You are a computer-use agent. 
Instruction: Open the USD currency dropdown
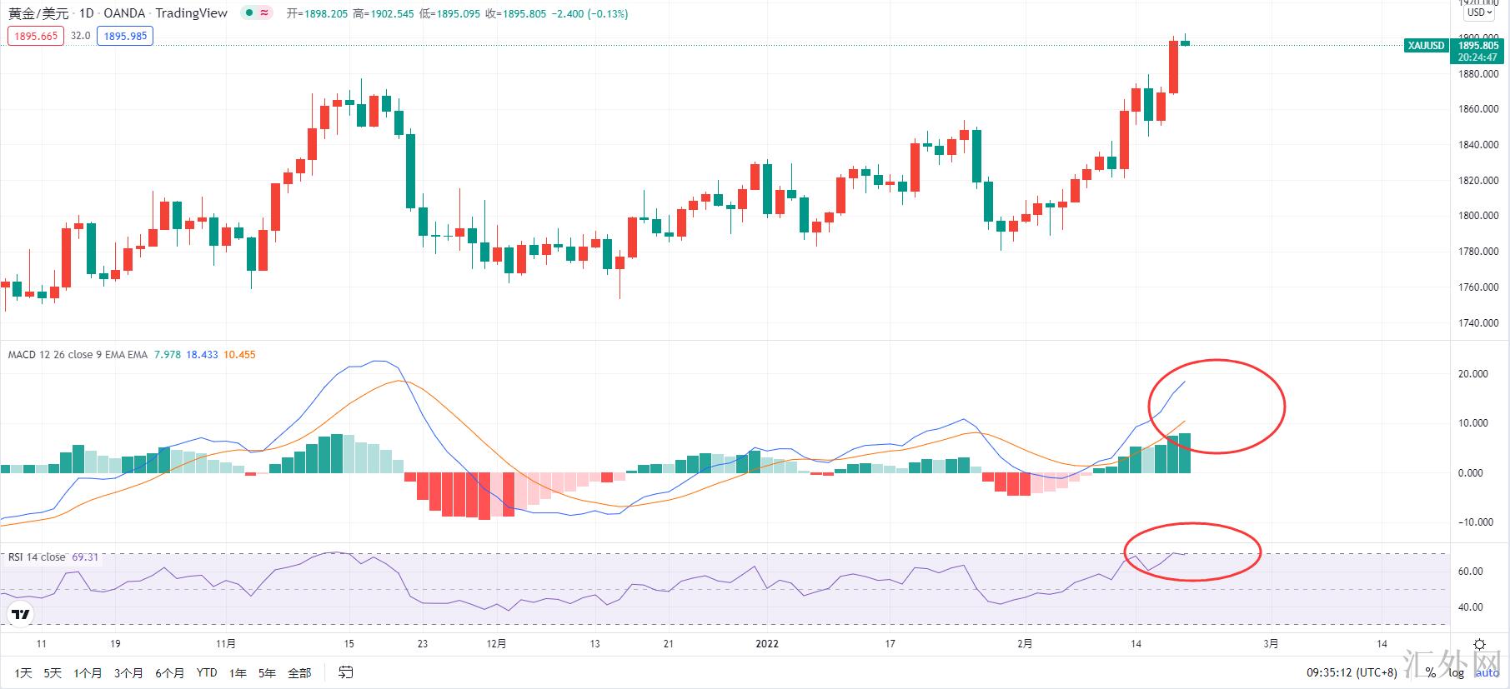pyautogui.click(x=1480, y=12)
